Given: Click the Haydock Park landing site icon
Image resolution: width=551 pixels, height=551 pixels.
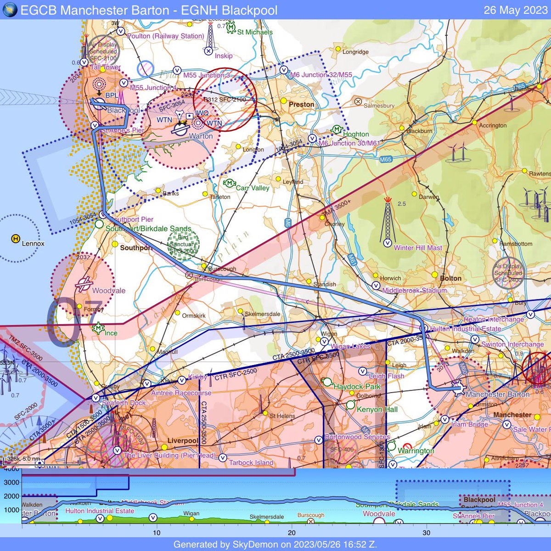Looking at the screenshot, I should point(327,382).
